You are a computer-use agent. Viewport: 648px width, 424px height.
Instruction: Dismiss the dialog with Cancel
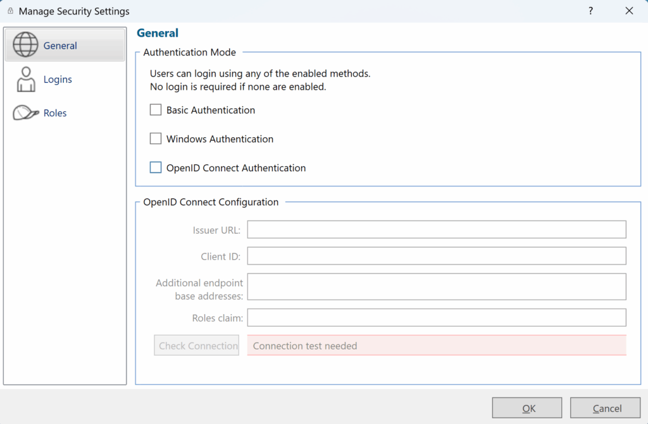605,408
